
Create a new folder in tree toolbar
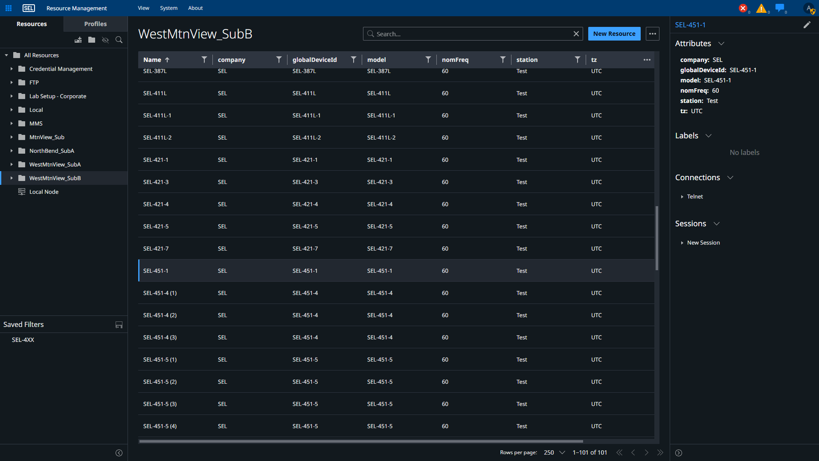(92, 40)
